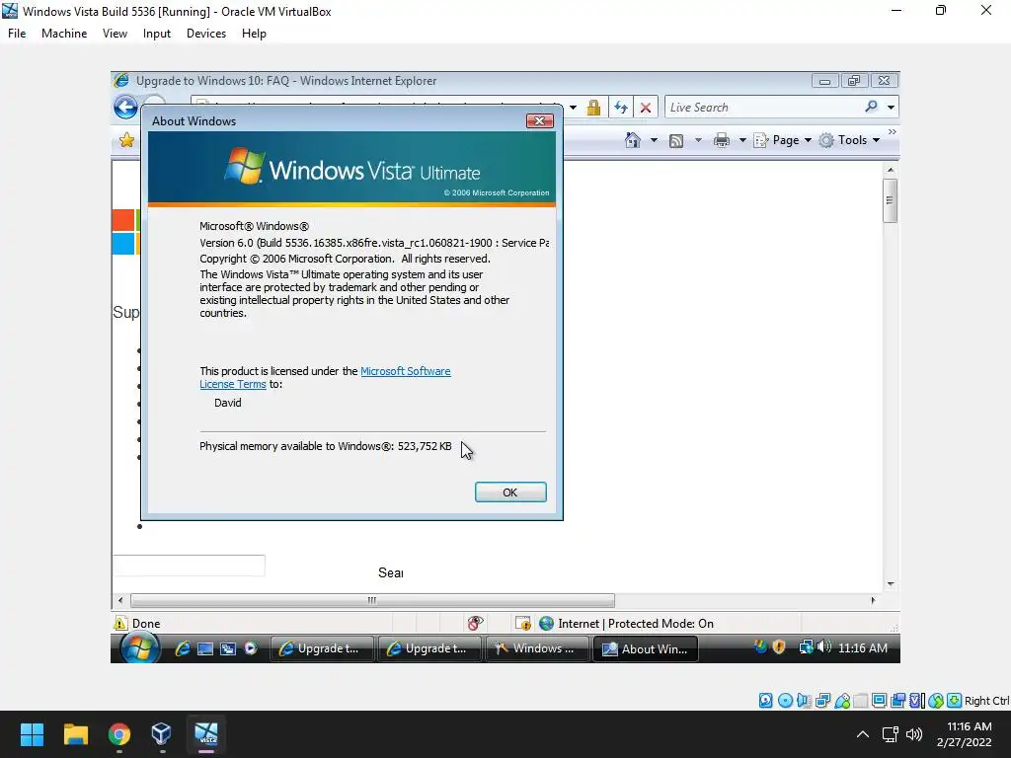The height and width of the screenshot is (758, 1011).
Task: Click the VirtualBox audio status icon
Action: [x=804, y=701]
